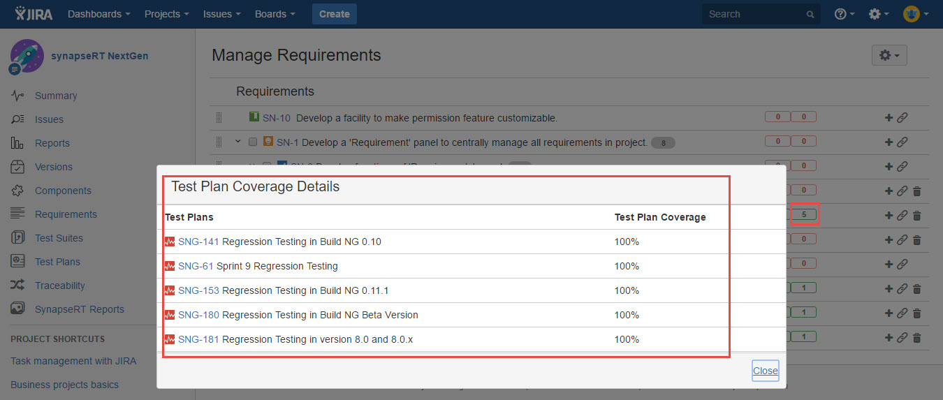Open the Projects dropdown menu
The image size is (943, 400).
point(167,14)
